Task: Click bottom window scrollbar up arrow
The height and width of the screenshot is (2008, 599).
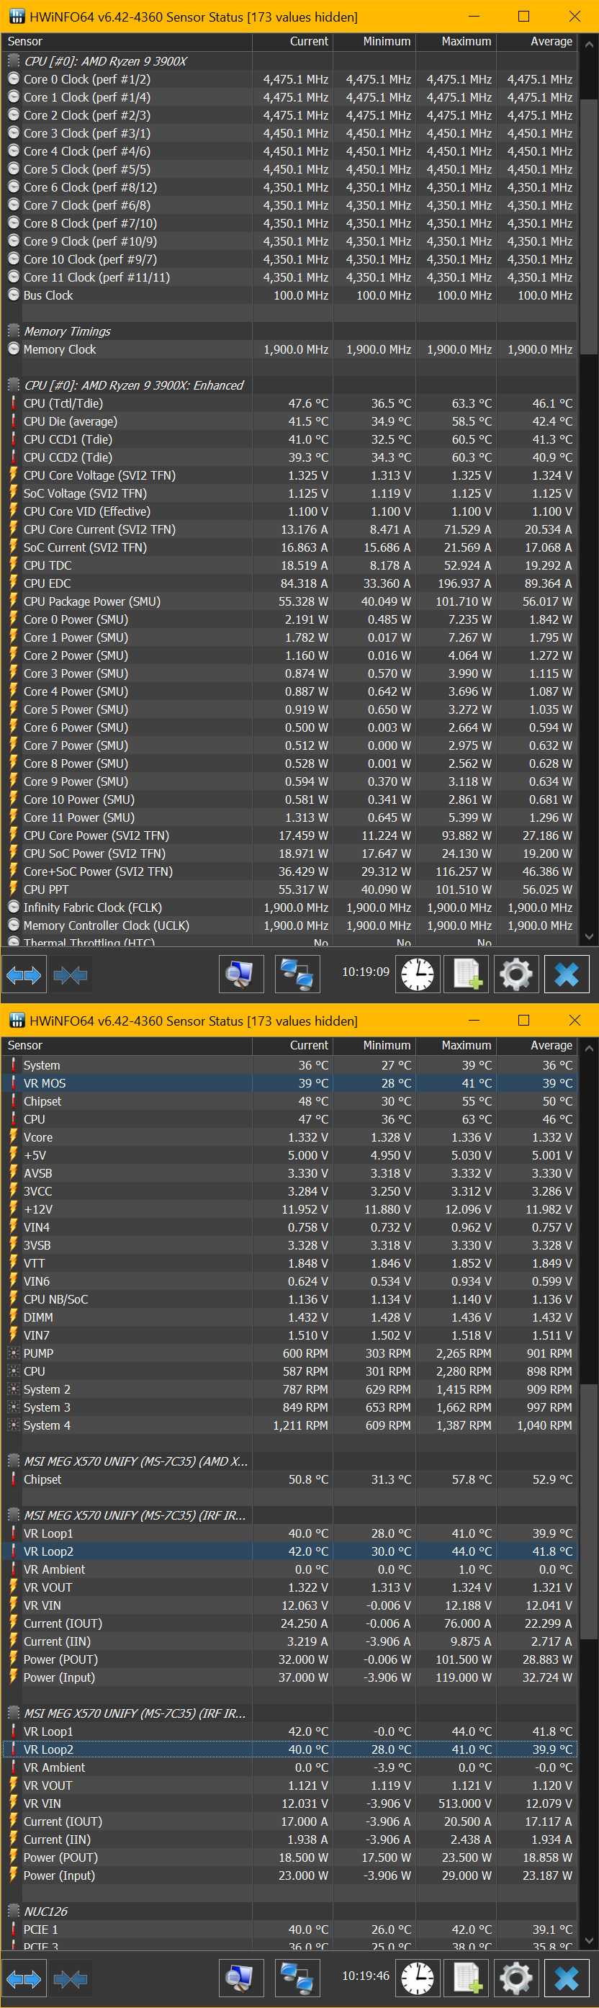Action: point(589,1049)
